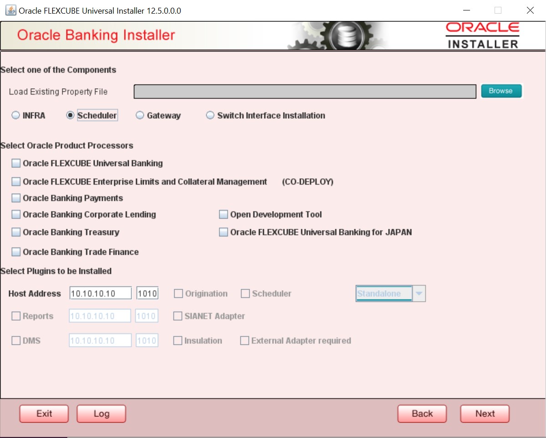The image size is (546, 438).
Task: Enable External Adapter required checkbox
Action: tap(245, 340)
